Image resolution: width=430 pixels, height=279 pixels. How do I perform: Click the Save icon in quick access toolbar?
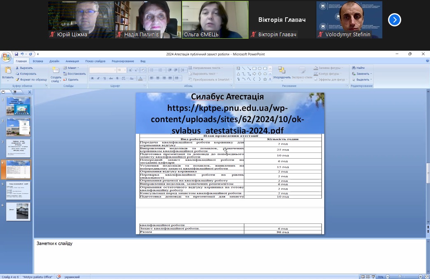pos(16,54)
